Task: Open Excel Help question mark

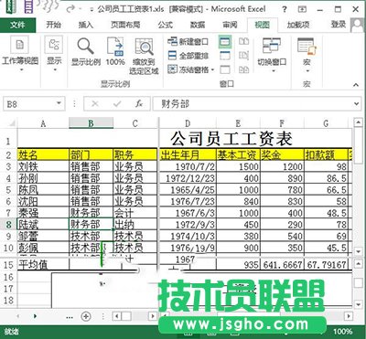Action: point(285,9)
